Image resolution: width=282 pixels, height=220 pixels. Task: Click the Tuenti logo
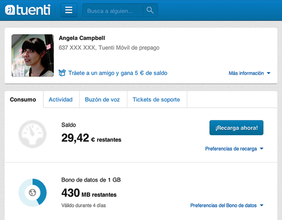pos(28,10)
